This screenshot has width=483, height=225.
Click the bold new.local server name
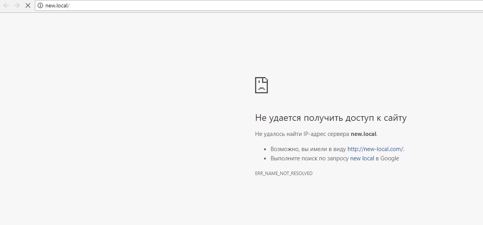363,134
